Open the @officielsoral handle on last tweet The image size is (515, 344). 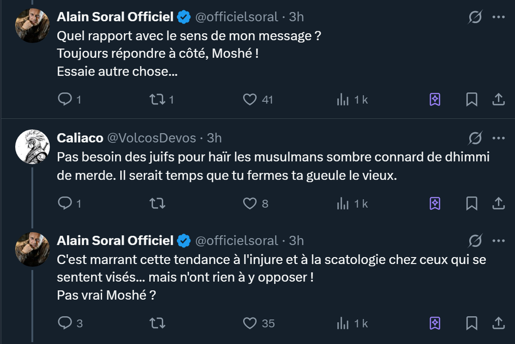[236, 241]
